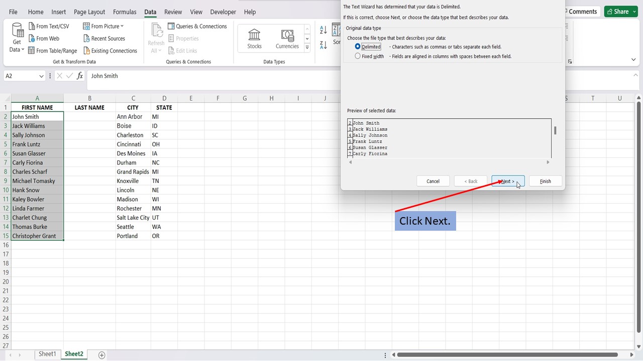This screenshot has width=643, height=361.
Task: Select column C header
Action: click(x=133, y=98)
